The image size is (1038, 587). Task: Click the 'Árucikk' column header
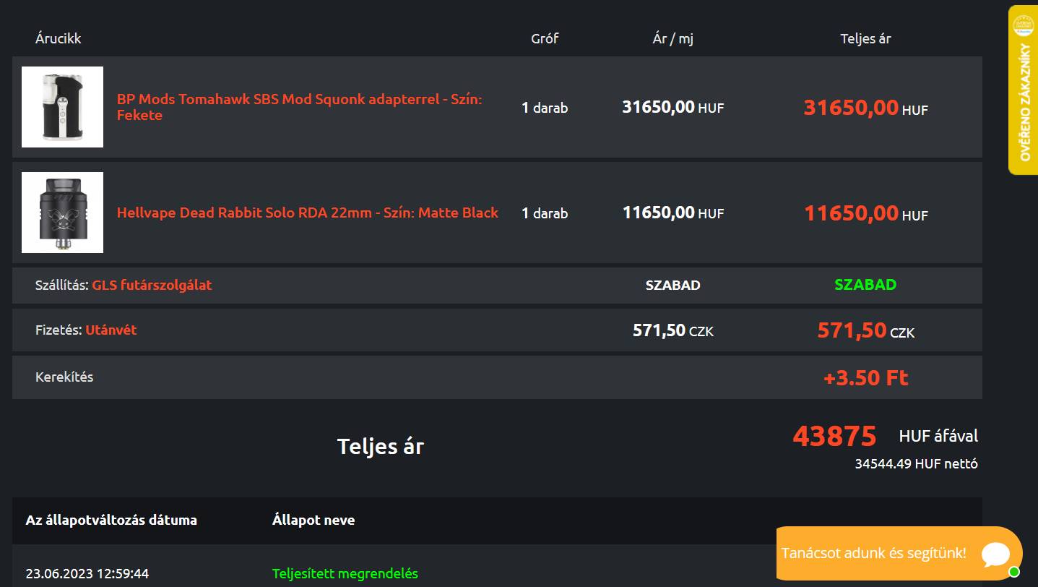[59, 39]
